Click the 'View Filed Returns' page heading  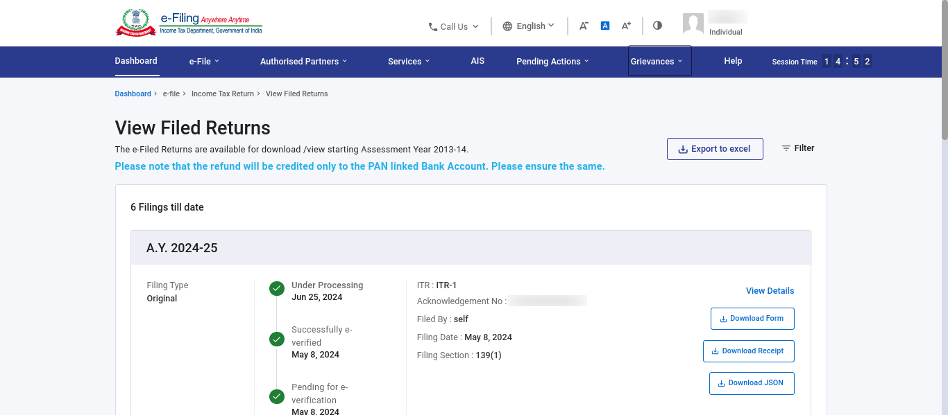[192, 128]
